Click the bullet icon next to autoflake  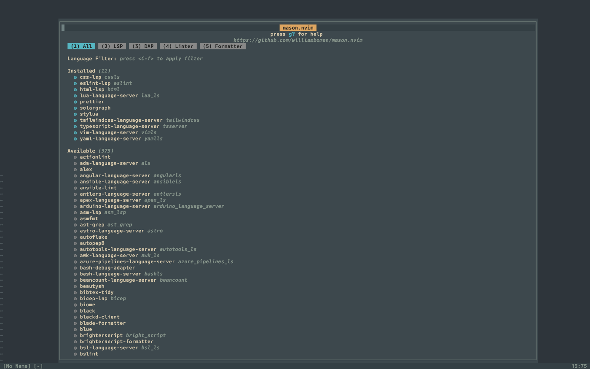pos(75,237)
